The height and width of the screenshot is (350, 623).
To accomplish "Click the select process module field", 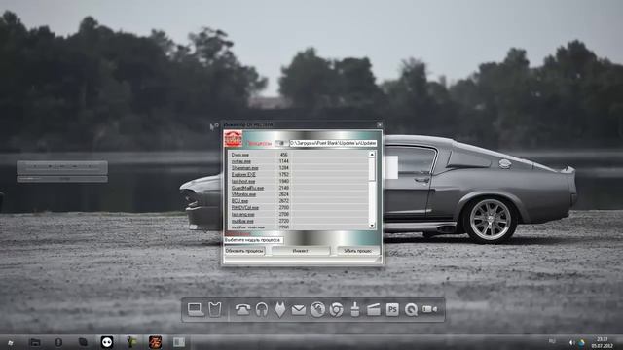I will (253, 240).
